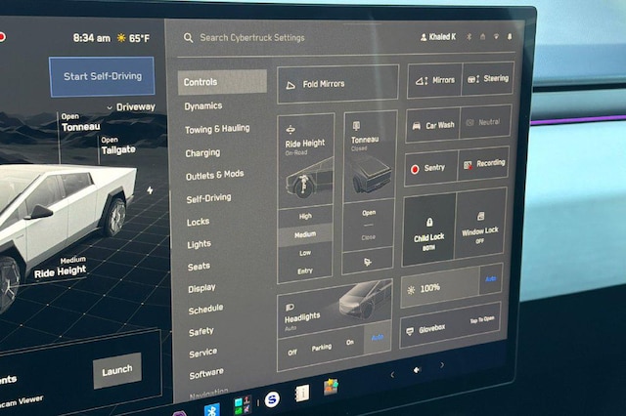The height and width of the screenshot is (416, 626).
Task: Tap the Tonneau cover icon
Action: coord(356,126)
